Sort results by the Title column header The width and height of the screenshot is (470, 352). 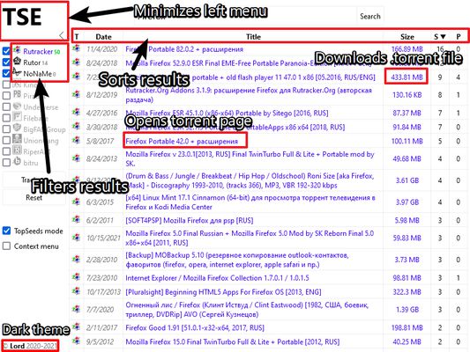click(253, 36)
